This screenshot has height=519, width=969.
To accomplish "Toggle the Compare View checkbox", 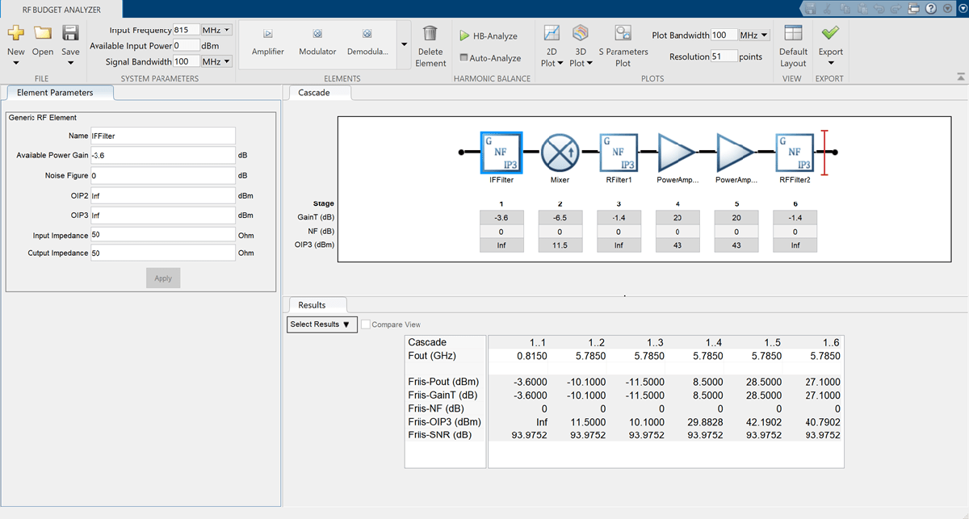I will 366,324.
